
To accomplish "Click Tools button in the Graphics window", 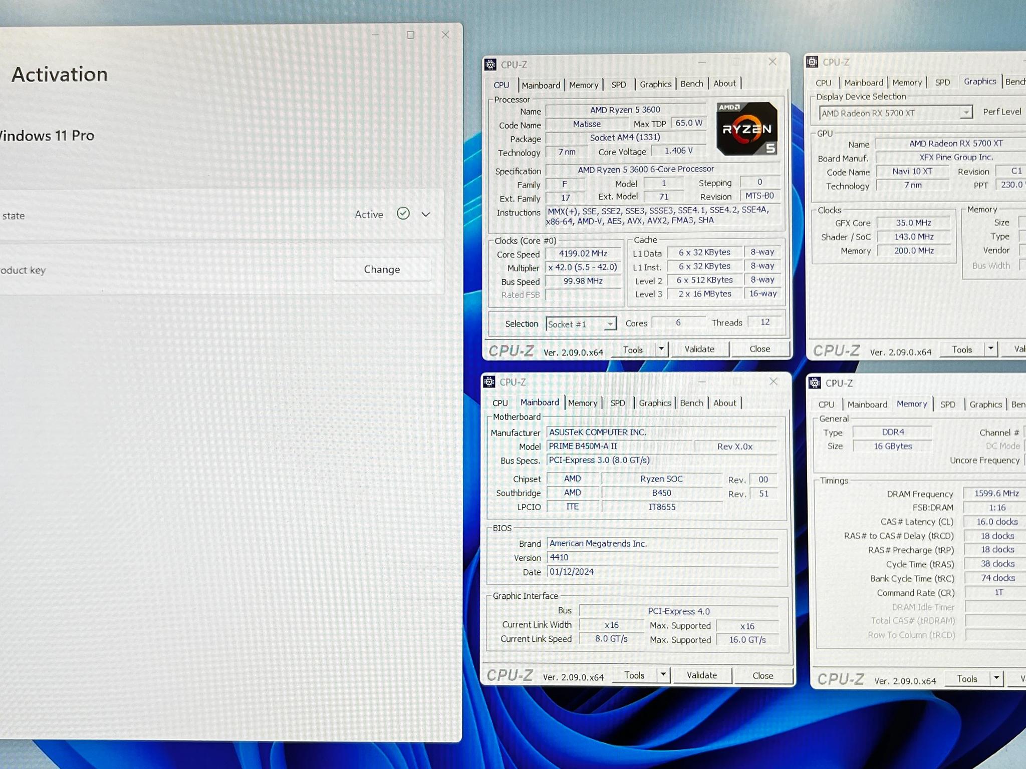I will click(962, 349).
